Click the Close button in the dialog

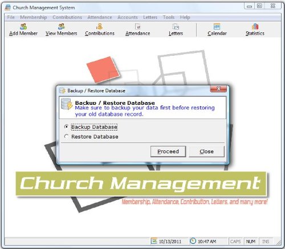[x=207, y=152]
